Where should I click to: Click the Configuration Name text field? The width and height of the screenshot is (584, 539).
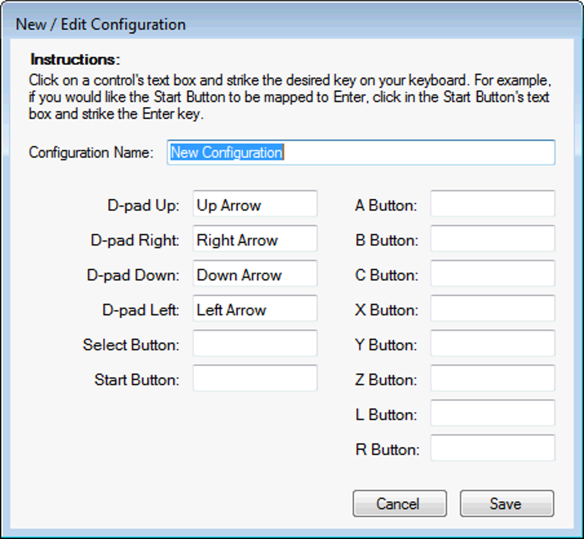(361, 152)
